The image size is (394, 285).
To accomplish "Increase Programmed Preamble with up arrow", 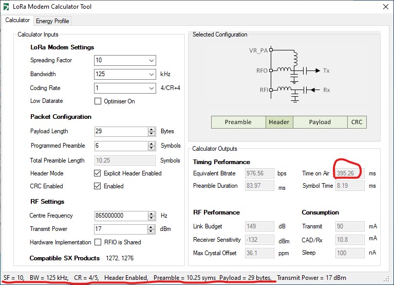I will 151,144.
